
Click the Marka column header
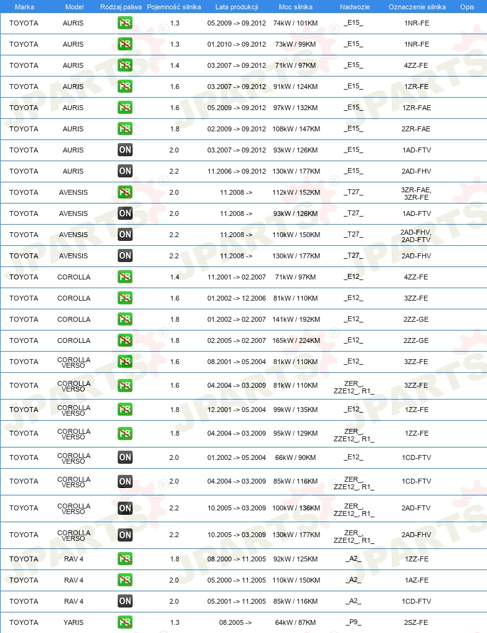(x=24, y=7)
